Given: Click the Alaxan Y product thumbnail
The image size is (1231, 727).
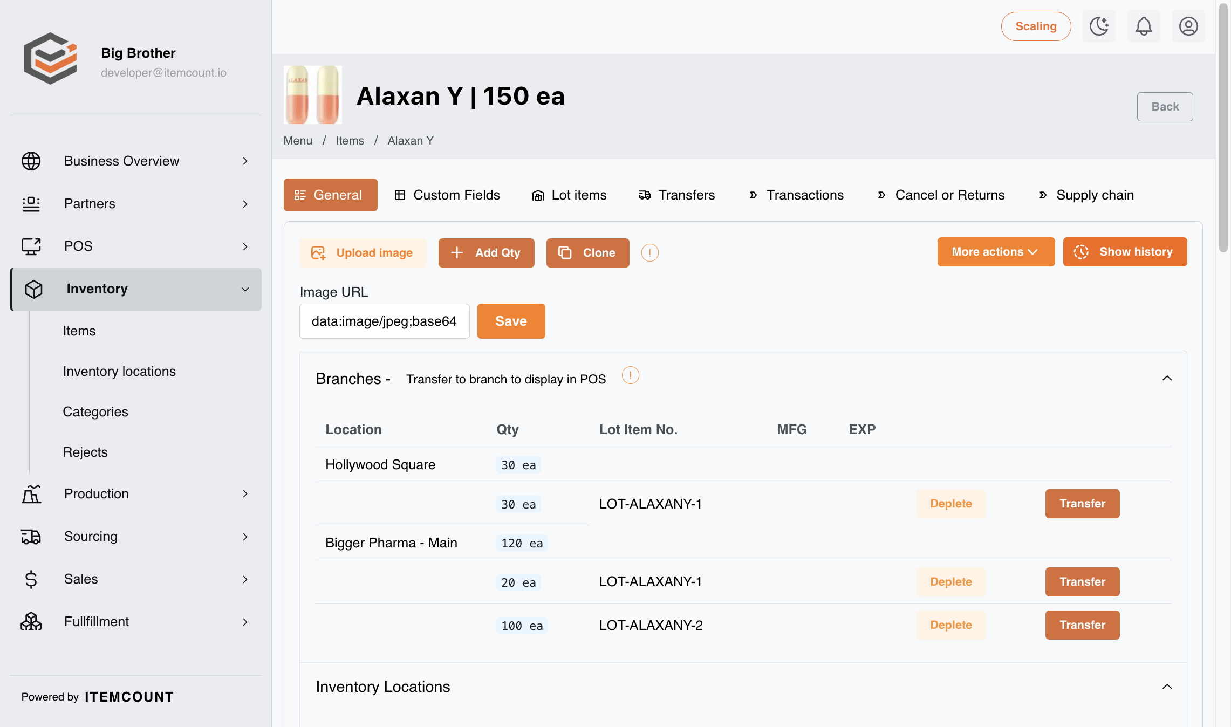Looking at the screenshot, I should (313, 95).
